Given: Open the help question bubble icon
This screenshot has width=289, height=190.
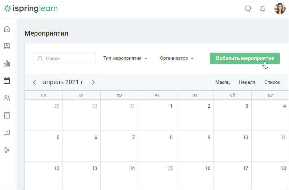Looking at the screenshot, I should (x=7, y=132).
